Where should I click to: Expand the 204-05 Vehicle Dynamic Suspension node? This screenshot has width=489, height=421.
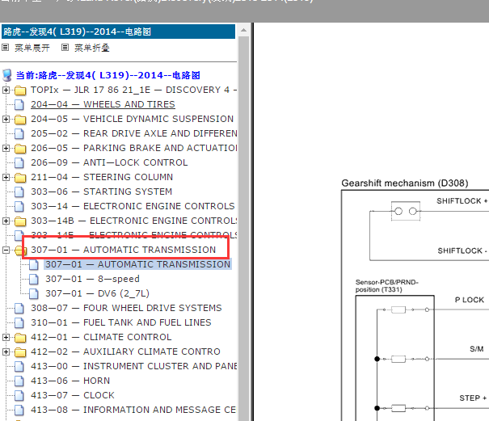(x=6, y=119)
